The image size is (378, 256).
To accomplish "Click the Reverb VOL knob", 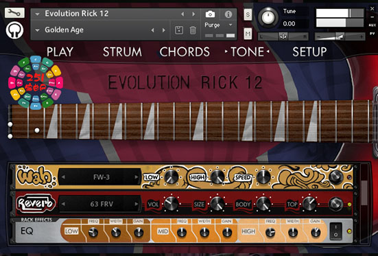I will 171,203.
